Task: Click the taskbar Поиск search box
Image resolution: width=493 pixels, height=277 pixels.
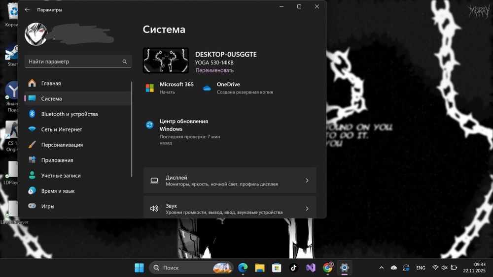Action: (x=191, y=268)
